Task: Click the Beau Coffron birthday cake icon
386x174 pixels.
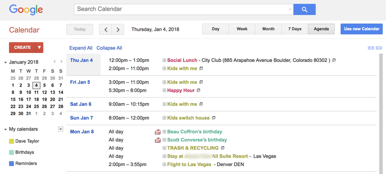Action: coord(157,132)
